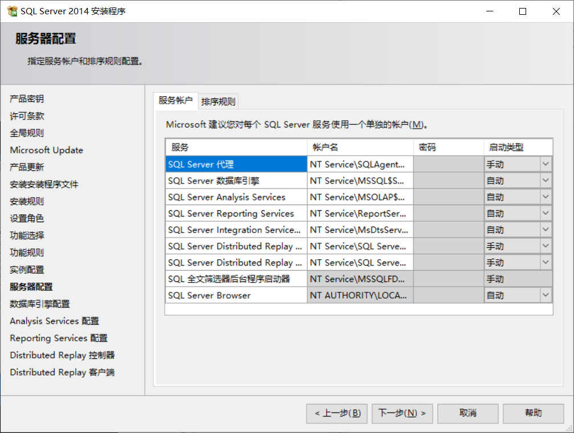Click 功能规则 in the step list

[x=27, y=252]
